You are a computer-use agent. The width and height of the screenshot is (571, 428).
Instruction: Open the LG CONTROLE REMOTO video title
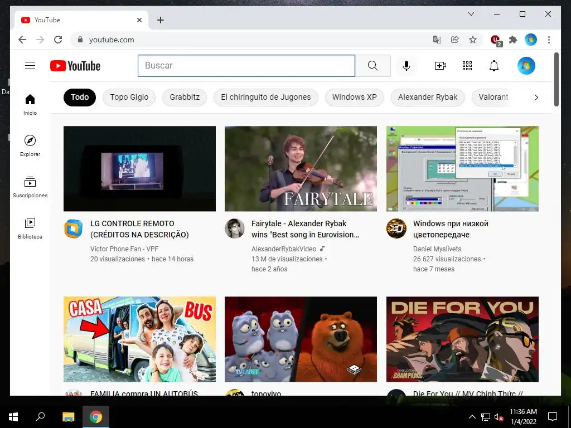(139, 229)
